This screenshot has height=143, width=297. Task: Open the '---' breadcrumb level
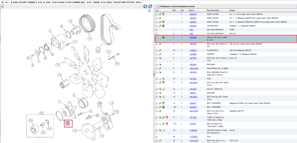[9, 2]
